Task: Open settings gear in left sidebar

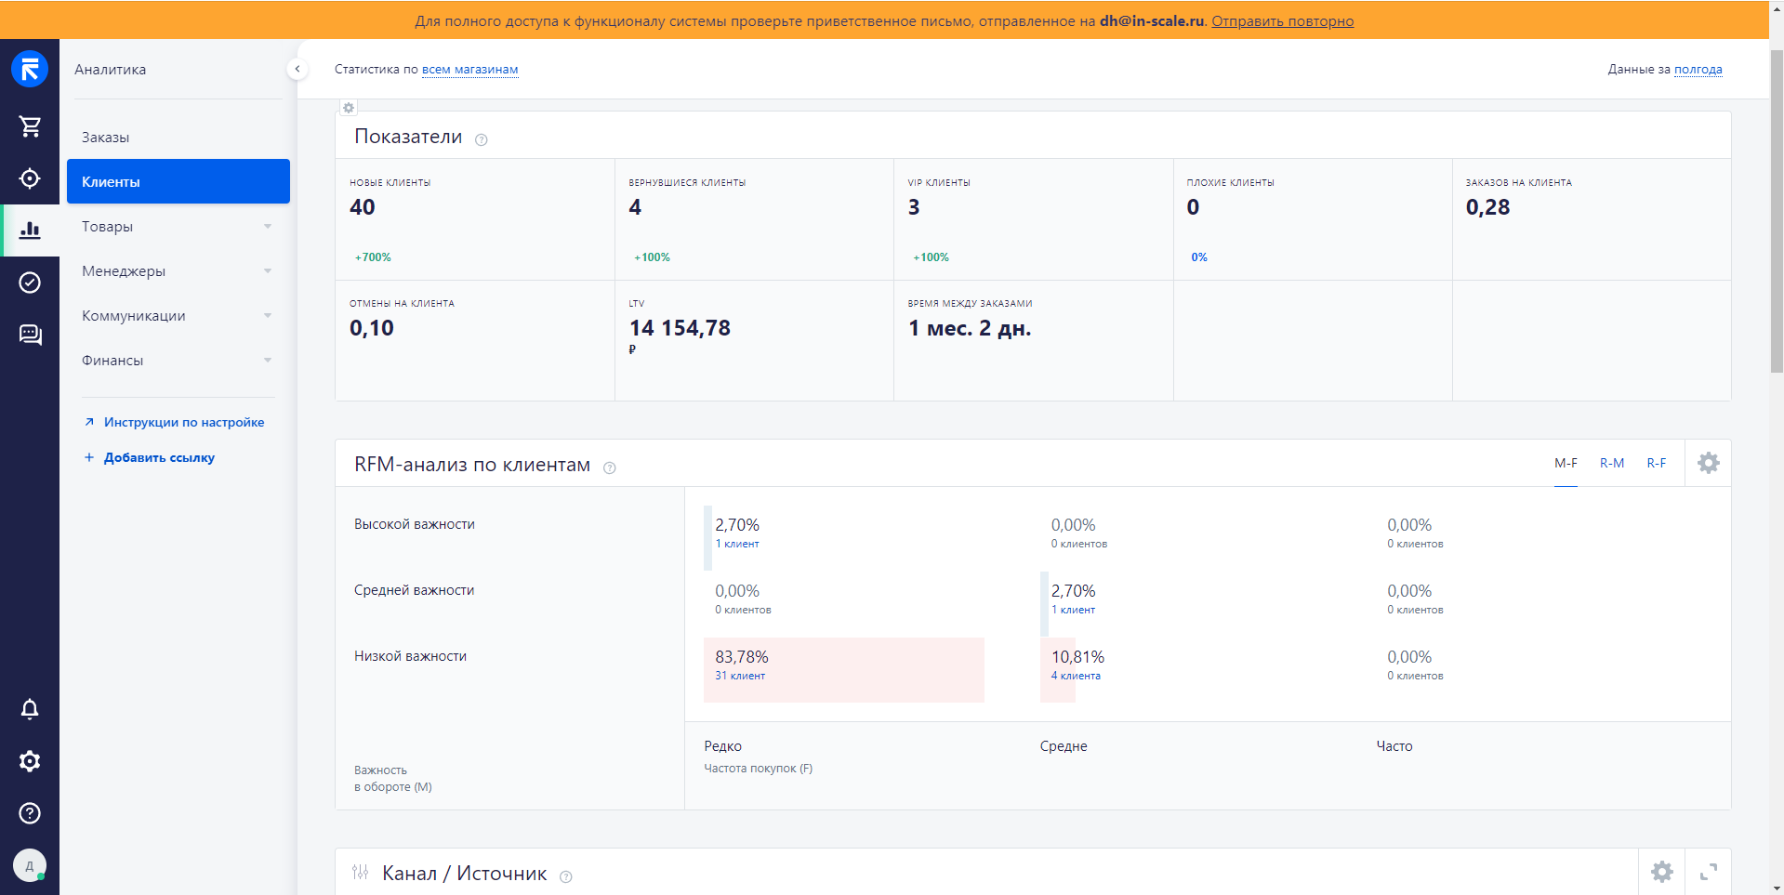Action: tap(30, 761)
